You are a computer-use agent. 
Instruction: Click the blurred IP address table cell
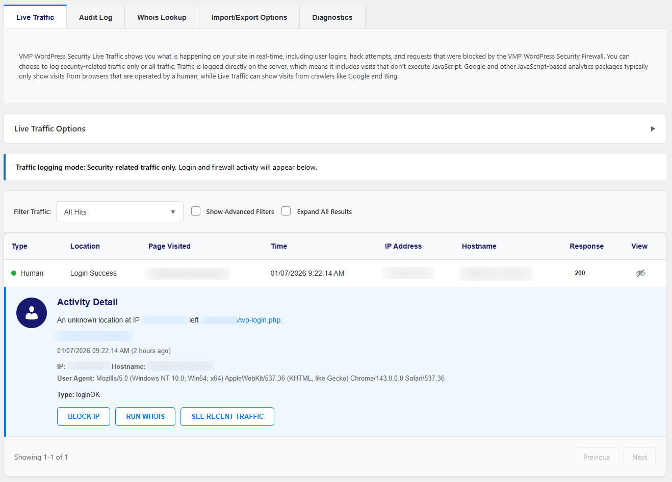(x=408, y=273)
